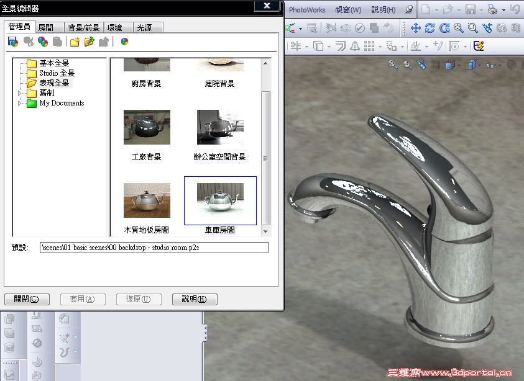This screenshot has height=381, width=524.
Task: Click the Previous View toolbar icon
Action: (487, 28)
